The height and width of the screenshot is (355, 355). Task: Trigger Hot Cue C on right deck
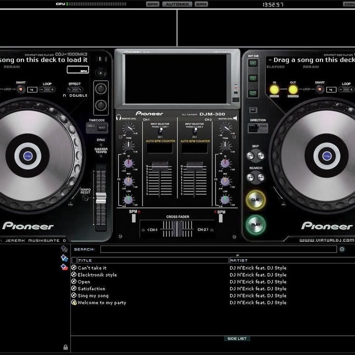[253, 93]
